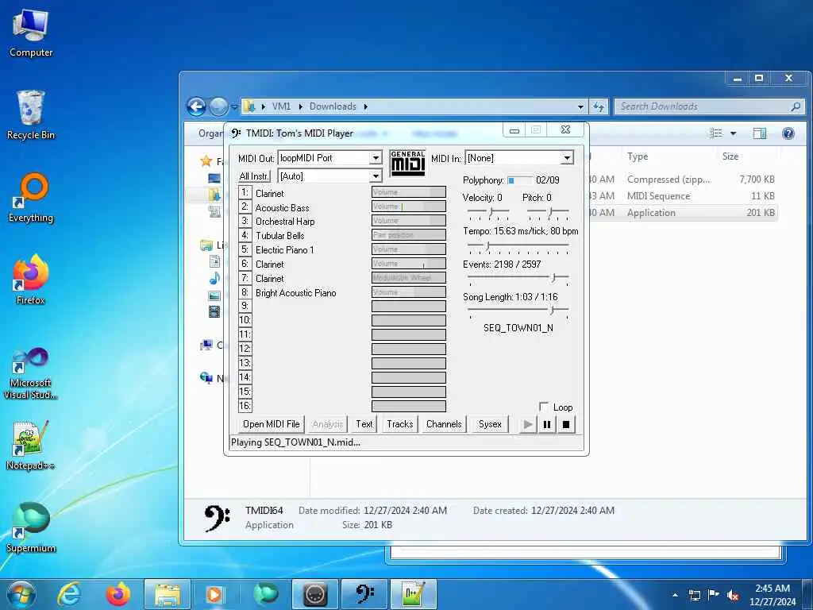This screenshot has width=813, height=610.
Task: Launch Everything search desktop shortcut
Action: 31,198
